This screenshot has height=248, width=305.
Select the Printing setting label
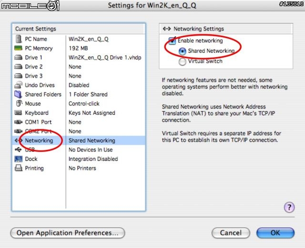pyautogui.click(x=34, y=169)
